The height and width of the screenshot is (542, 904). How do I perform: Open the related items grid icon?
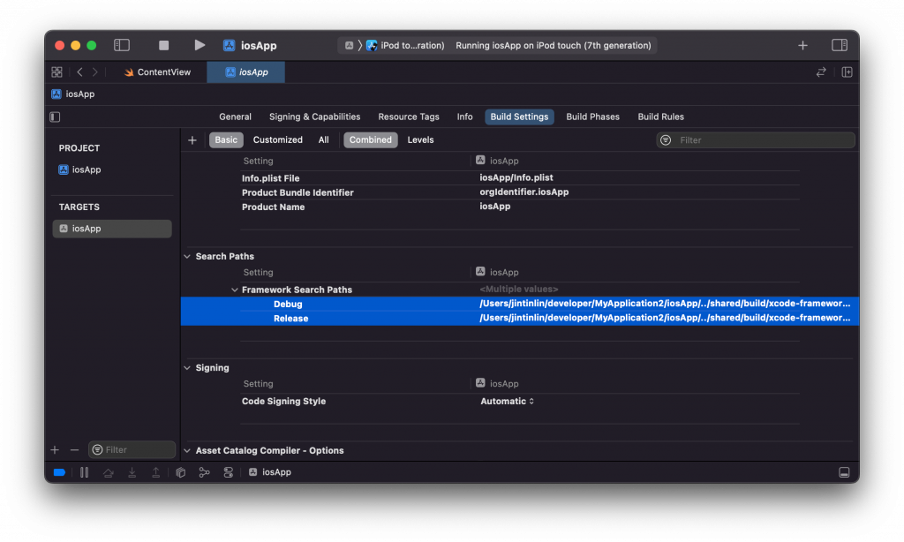pos(56,72)
